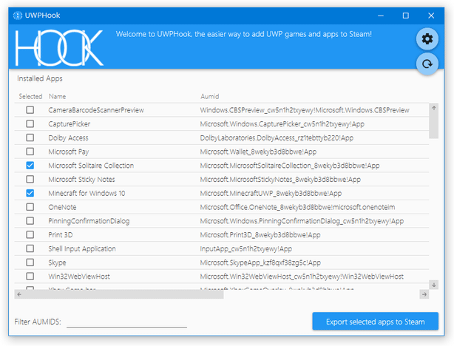The width and height of the screenshot is (454, 346).
Task: Select the Dolby Access name cell
Action: click(68, 138)
